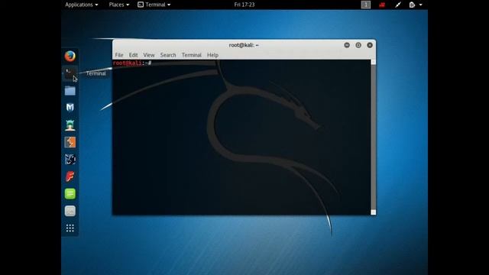Image resolution: width=489 pixels, height=275 pixels.
Task: Open Burp Suite from the dock
Action: [x=70, y=142]
